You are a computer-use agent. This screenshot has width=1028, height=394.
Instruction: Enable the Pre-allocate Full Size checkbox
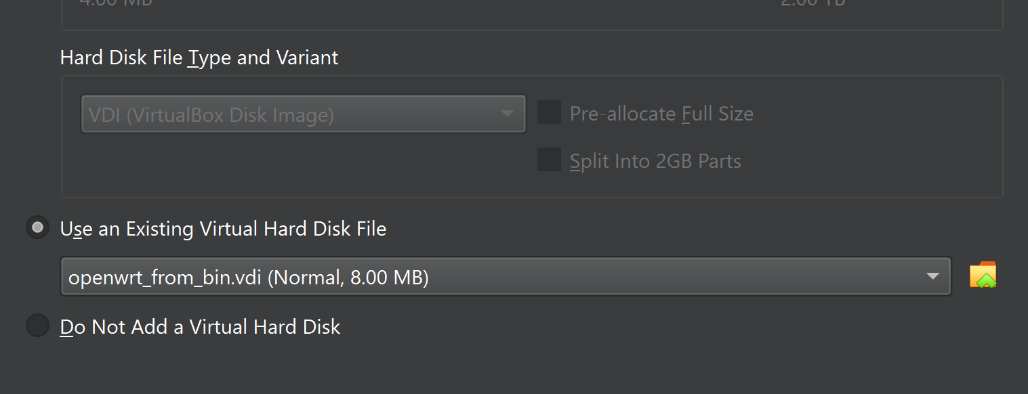point(549,112)
